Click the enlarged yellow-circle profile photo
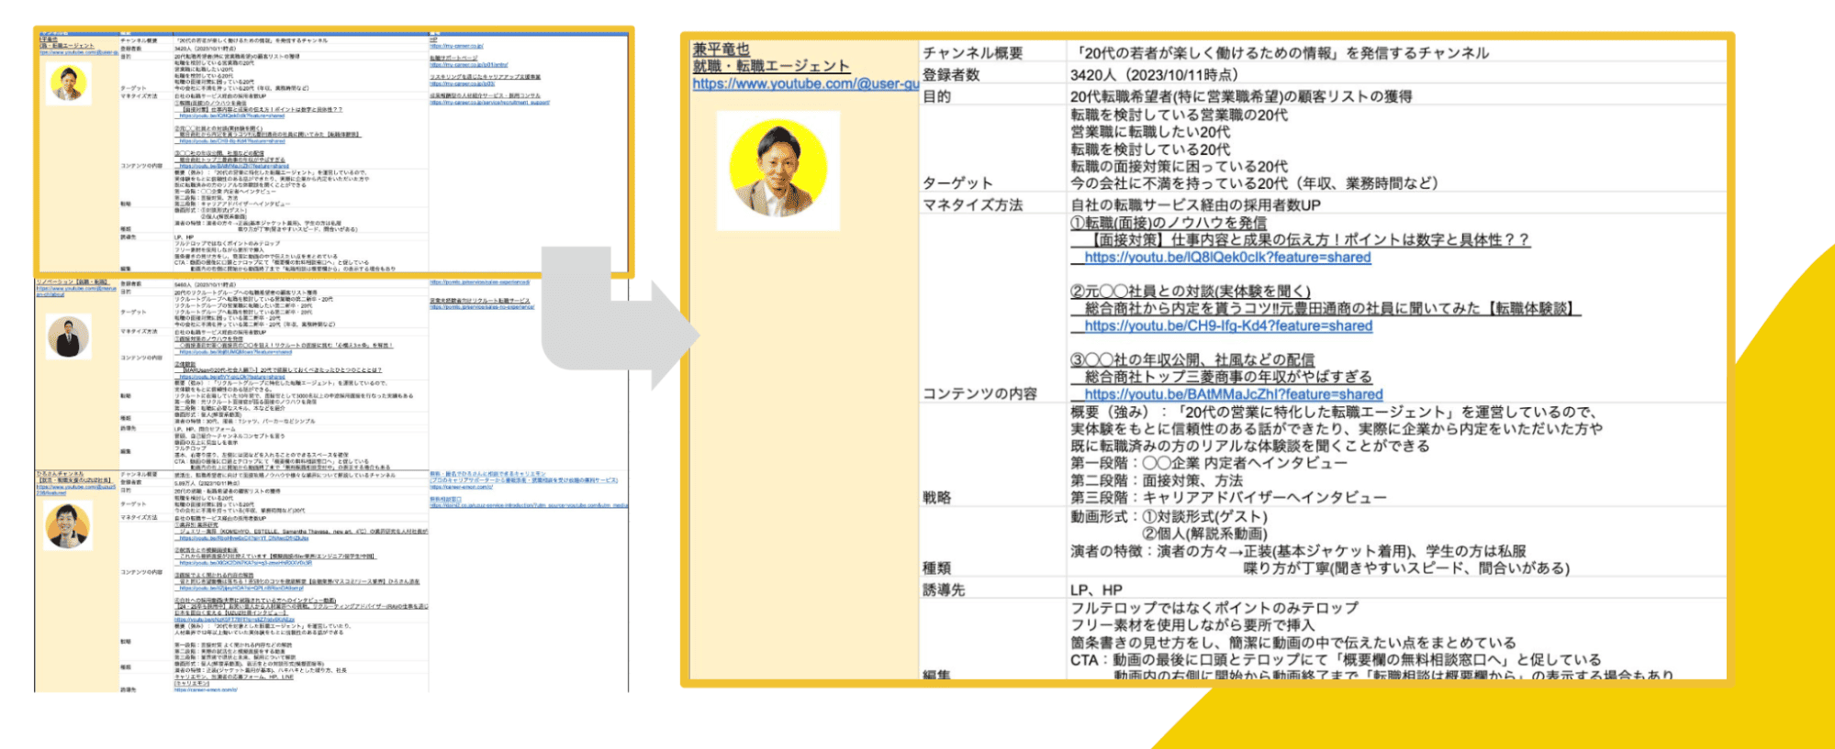The width and height of the screenshot is (1835, 749). click(778, 171)
